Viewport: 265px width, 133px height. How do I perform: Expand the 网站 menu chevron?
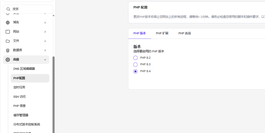tap(45, 32)
